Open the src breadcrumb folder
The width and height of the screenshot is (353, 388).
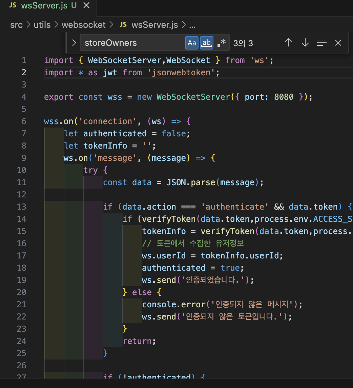16,25
